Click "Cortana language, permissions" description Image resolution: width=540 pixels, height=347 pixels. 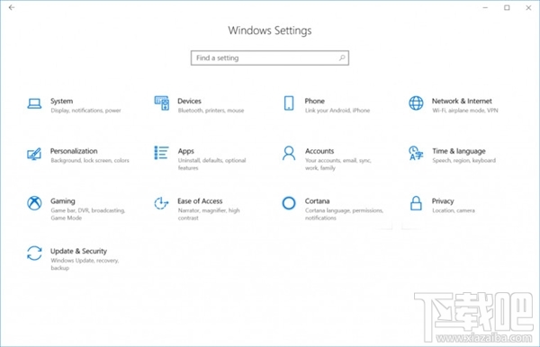click(344, 210)
